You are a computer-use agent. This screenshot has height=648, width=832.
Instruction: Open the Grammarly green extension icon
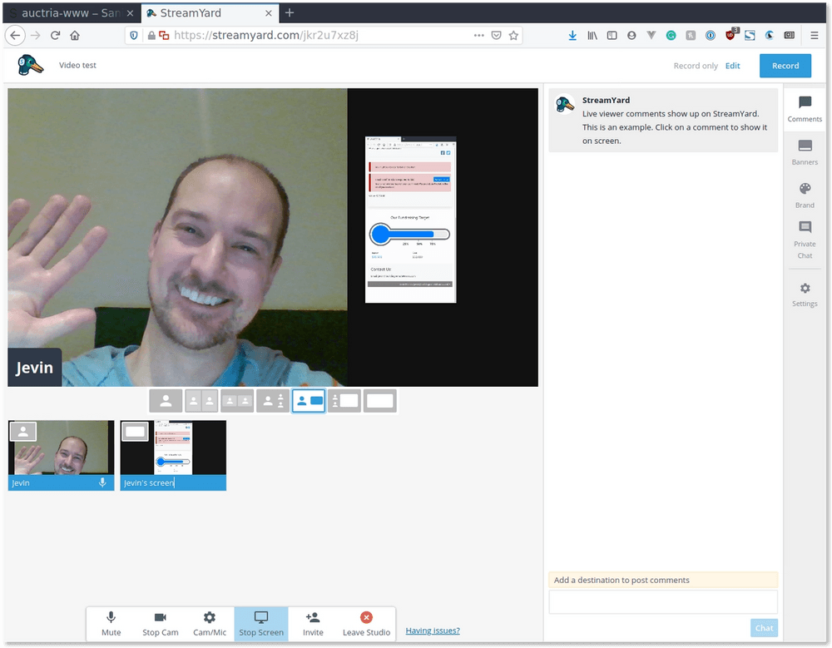[x=671, y=36]
